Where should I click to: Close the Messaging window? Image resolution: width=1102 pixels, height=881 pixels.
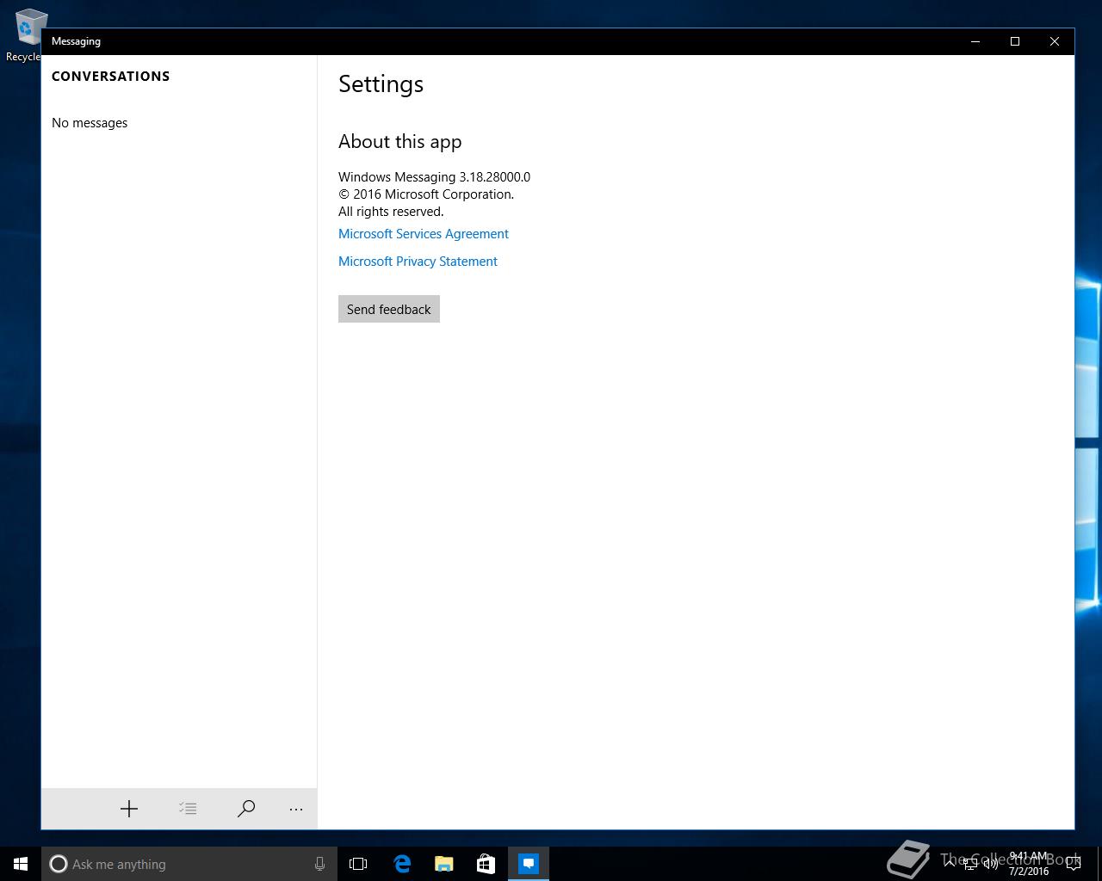(x=1055, y=41)
